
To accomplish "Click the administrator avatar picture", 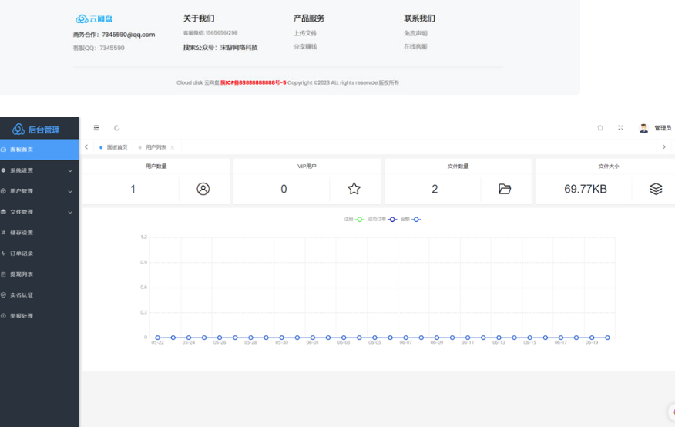I will pyautogui.click(x=643, y=128).
